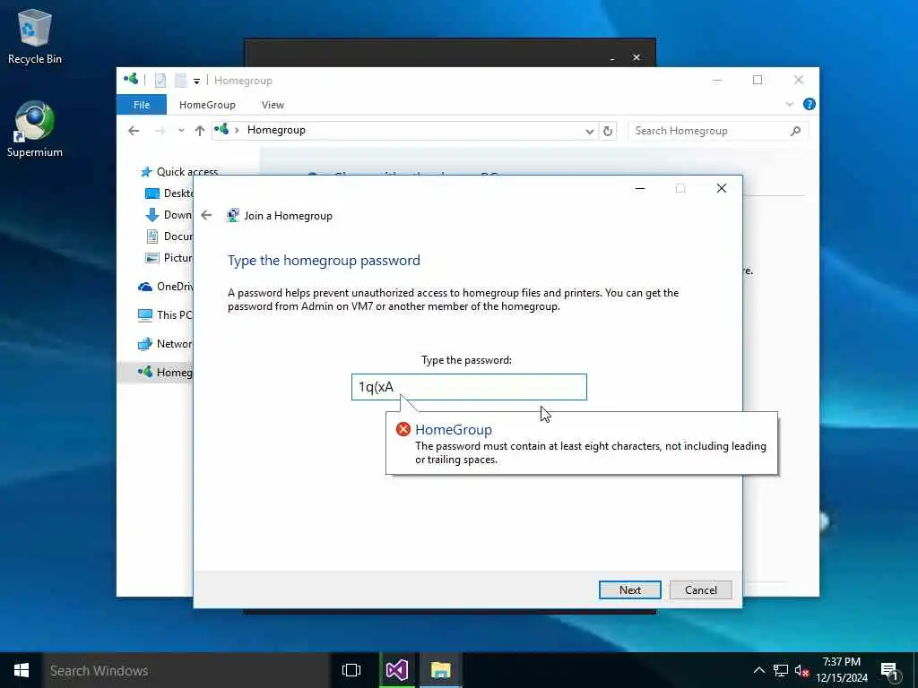Close the Join a Homegroup dialog
Screen dimensions: 918x688
click(722, 188)
